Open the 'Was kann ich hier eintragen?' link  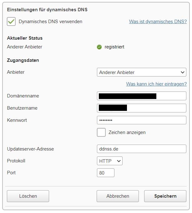click(x=156, y=84)
